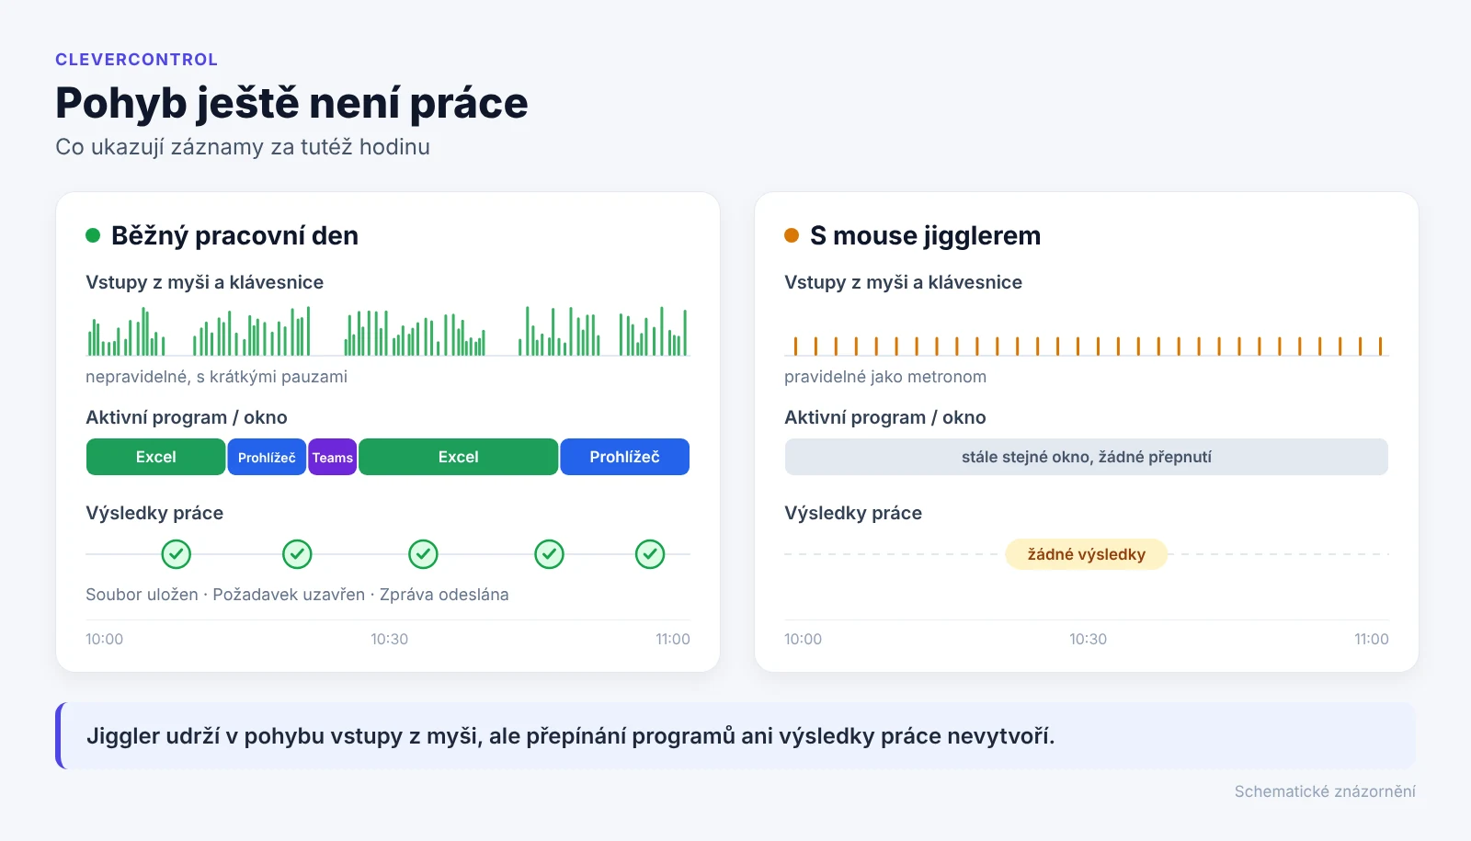This screenshot has width=1471, height=841.
Task: Click the yellow 'žádné výsledky' badge
Action: pyautogui.click(x=1087, y=554)
